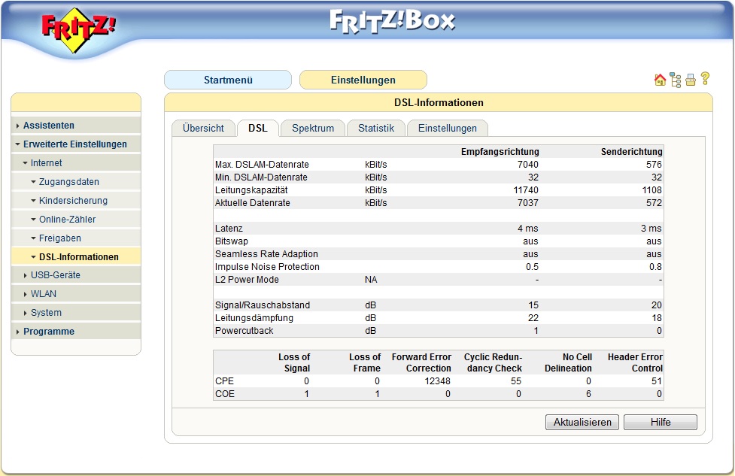Click the Programme sidebar label
The width and height of the screenshot is (735, 476).
click(x=49, y=332)
